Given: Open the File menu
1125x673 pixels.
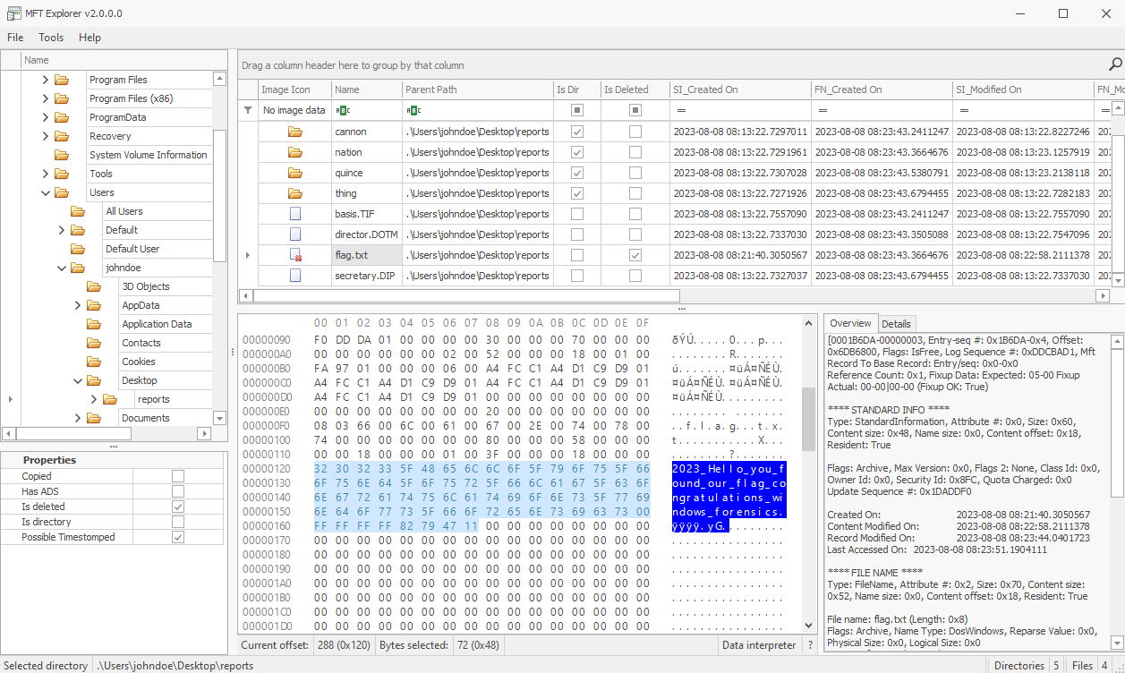Looking at the screenshot, I should coord(15,38).
